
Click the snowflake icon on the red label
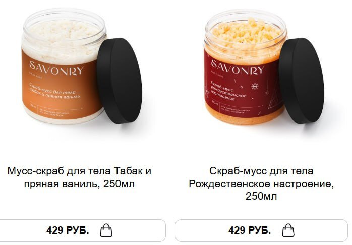coord(255,86)
